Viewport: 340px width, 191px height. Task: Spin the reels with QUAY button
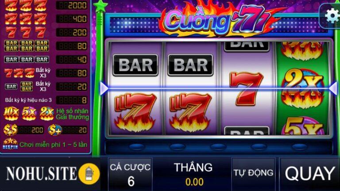pos(310,173)
